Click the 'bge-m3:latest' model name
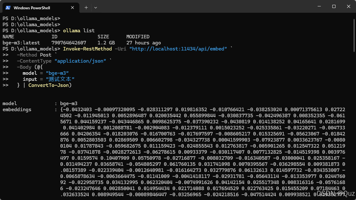 [21, 43]
